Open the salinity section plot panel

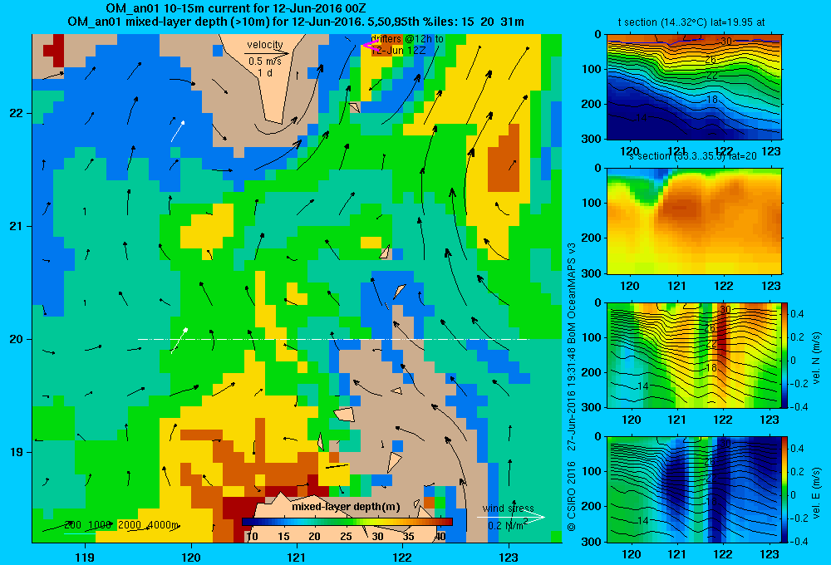click(x=694, y=221)
